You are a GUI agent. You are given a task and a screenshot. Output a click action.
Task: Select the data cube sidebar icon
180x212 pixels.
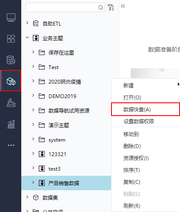tap(11, 81)
